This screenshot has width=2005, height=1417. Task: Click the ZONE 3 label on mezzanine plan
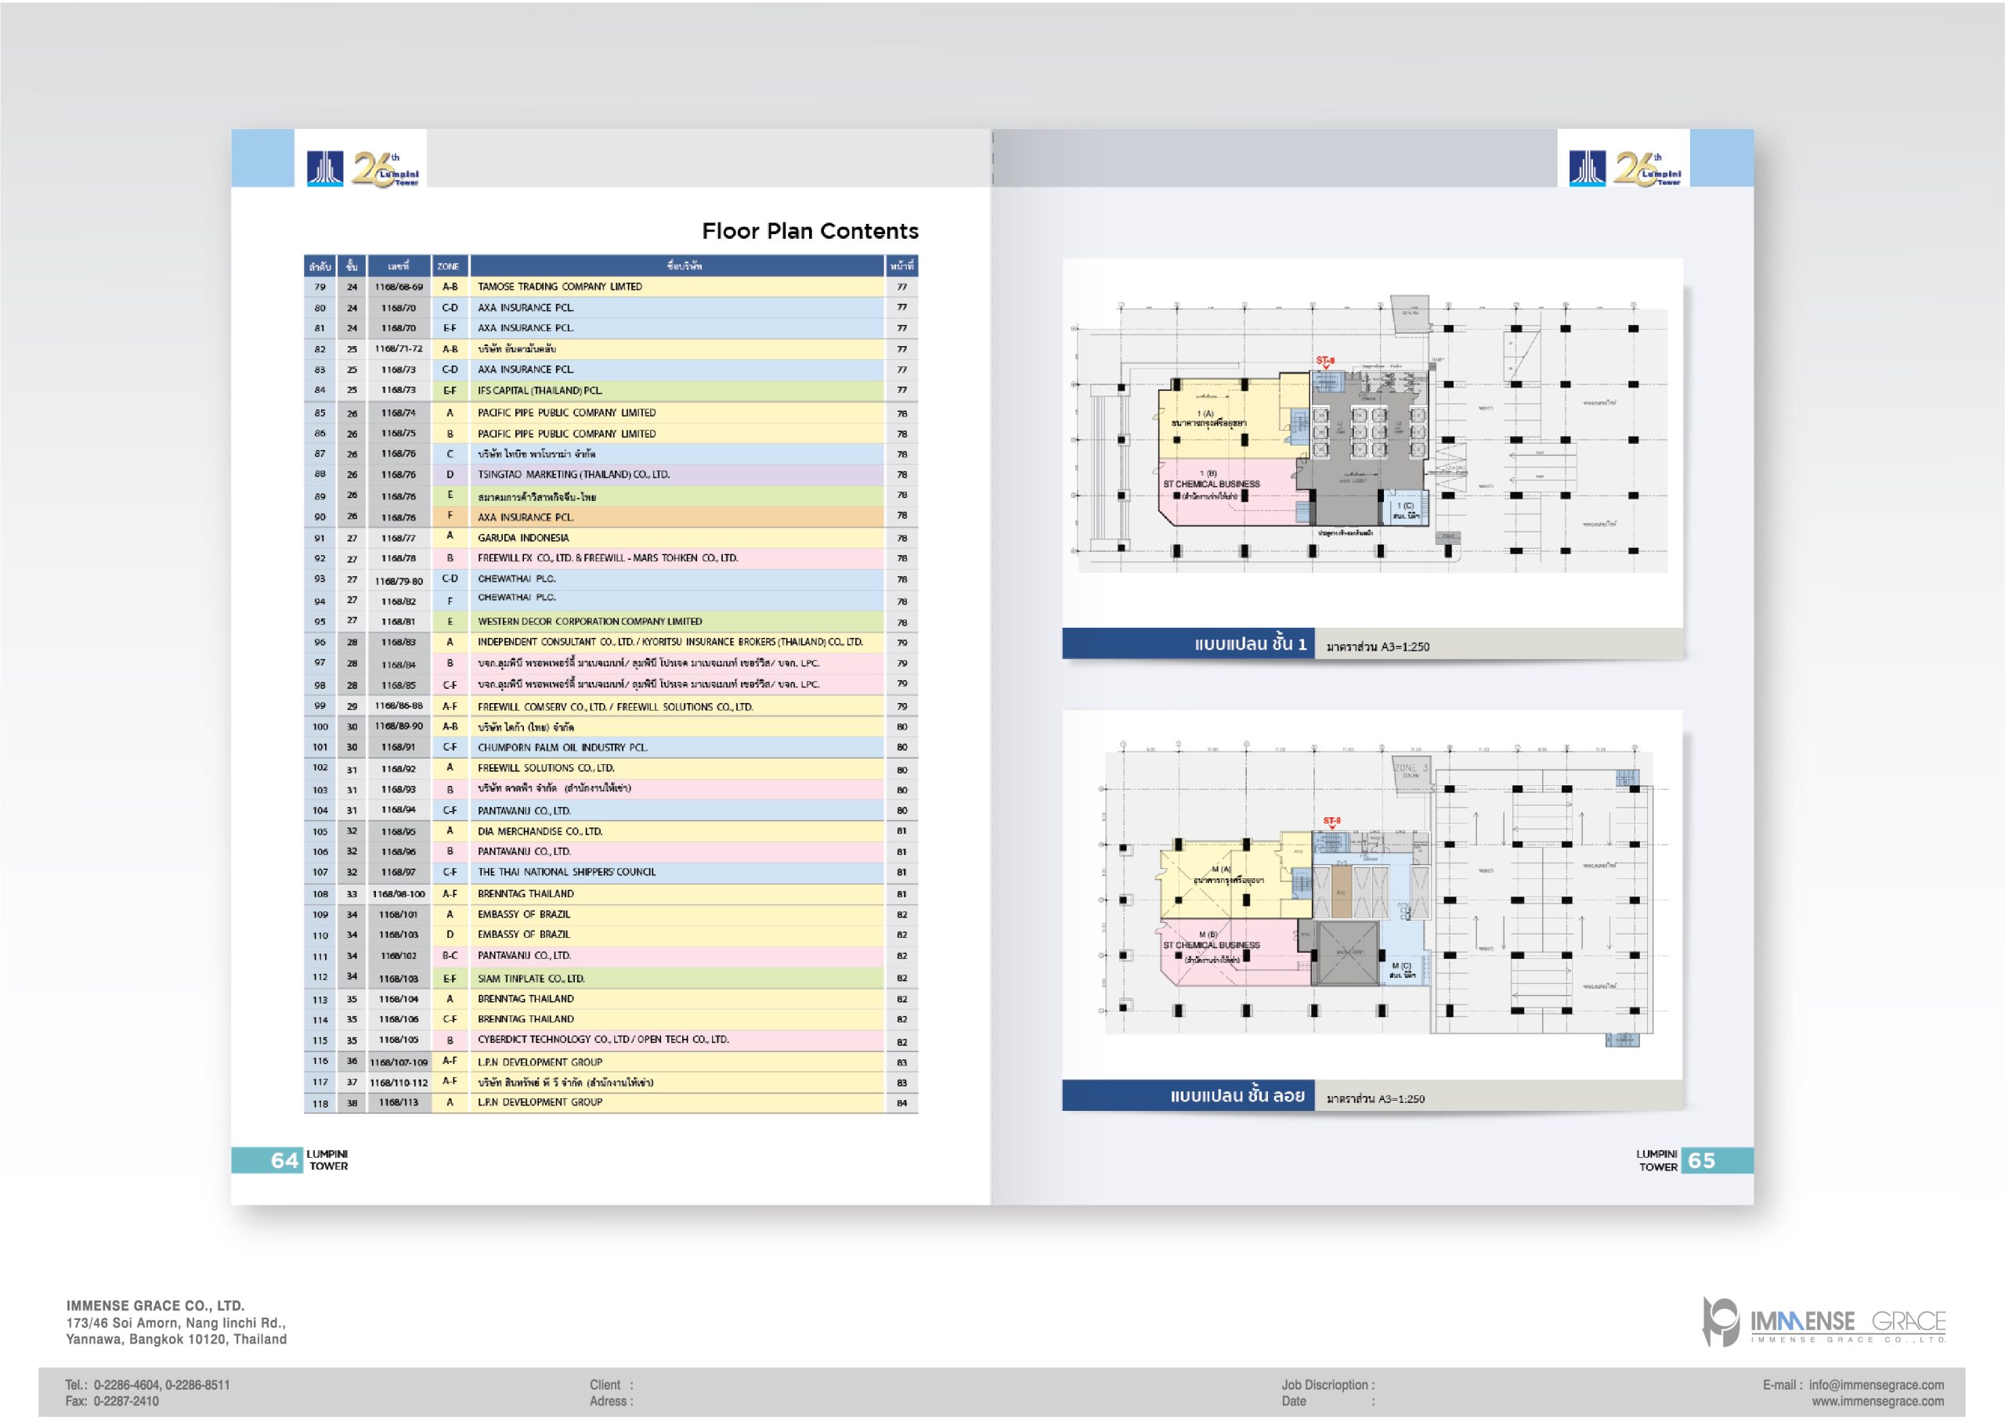[x=1411, y=768]
